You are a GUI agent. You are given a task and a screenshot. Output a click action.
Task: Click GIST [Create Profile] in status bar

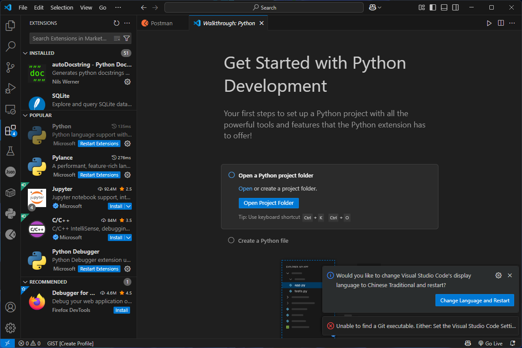coord(71,344)
